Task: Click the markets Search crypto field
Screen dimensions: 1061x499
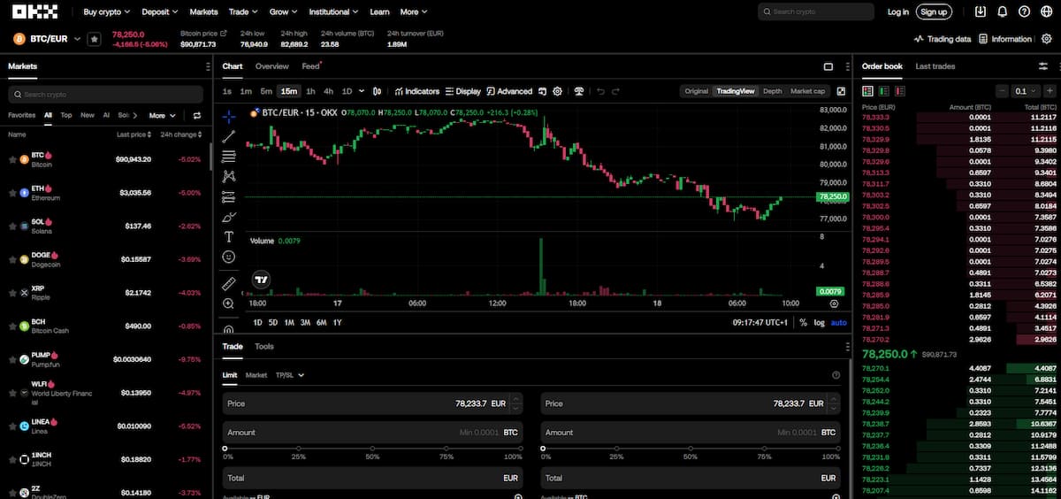Action: 105,94
